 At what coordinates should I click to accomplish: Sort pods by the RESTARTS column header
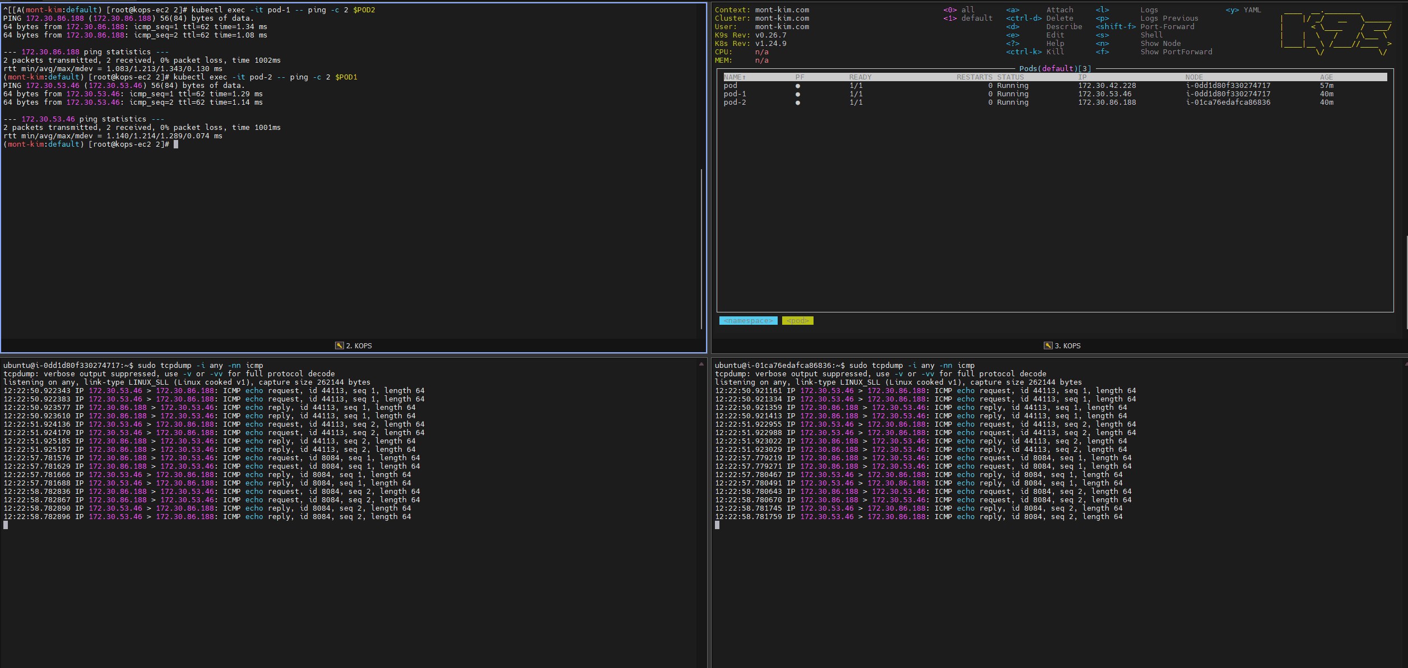tap(974, 77)
